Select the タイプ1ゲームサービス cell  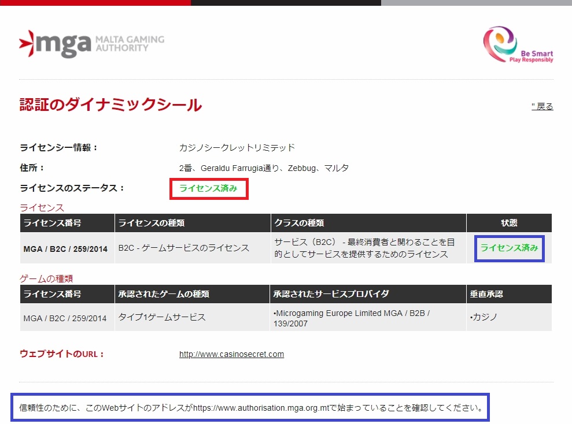(192, 318)
